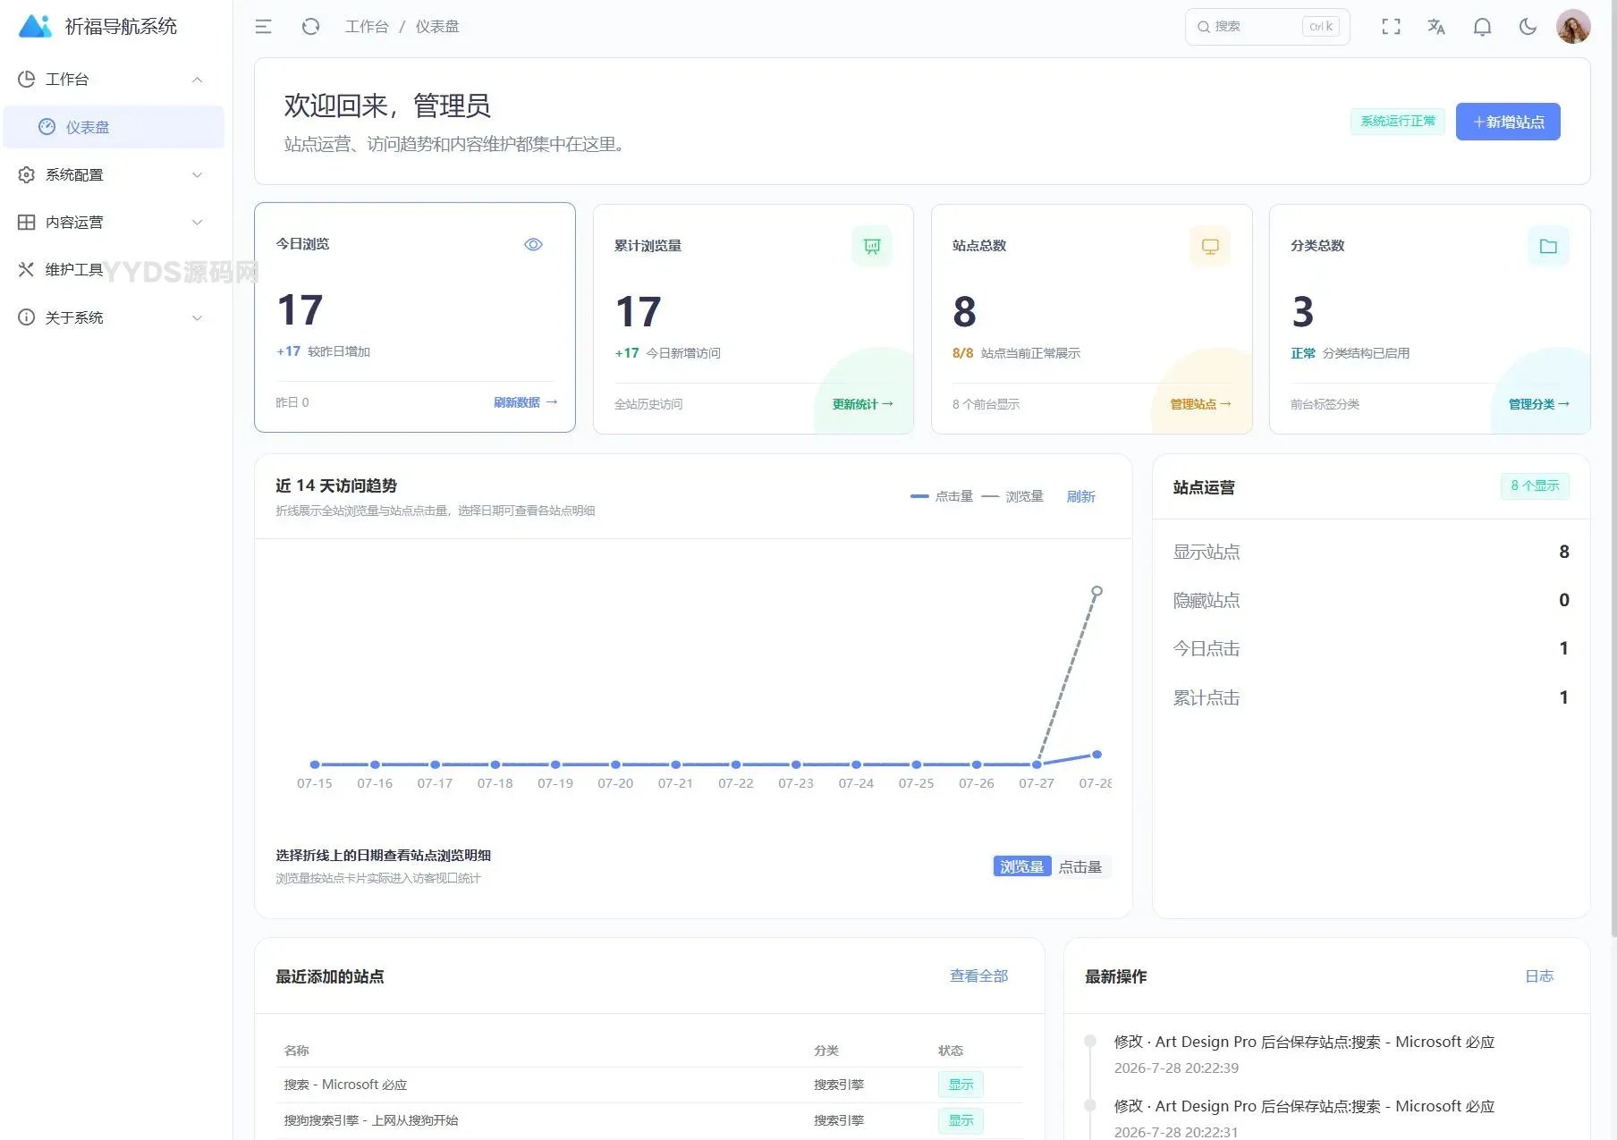The image size is (1617, 1140).
Task: Open the user avatar menu
Action: (x=1573, y=26)
